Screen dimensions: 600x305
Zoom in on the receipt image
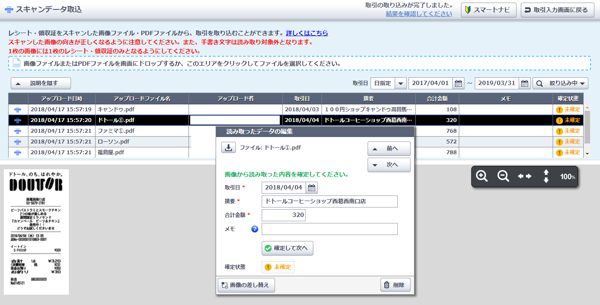pos(482,176)
